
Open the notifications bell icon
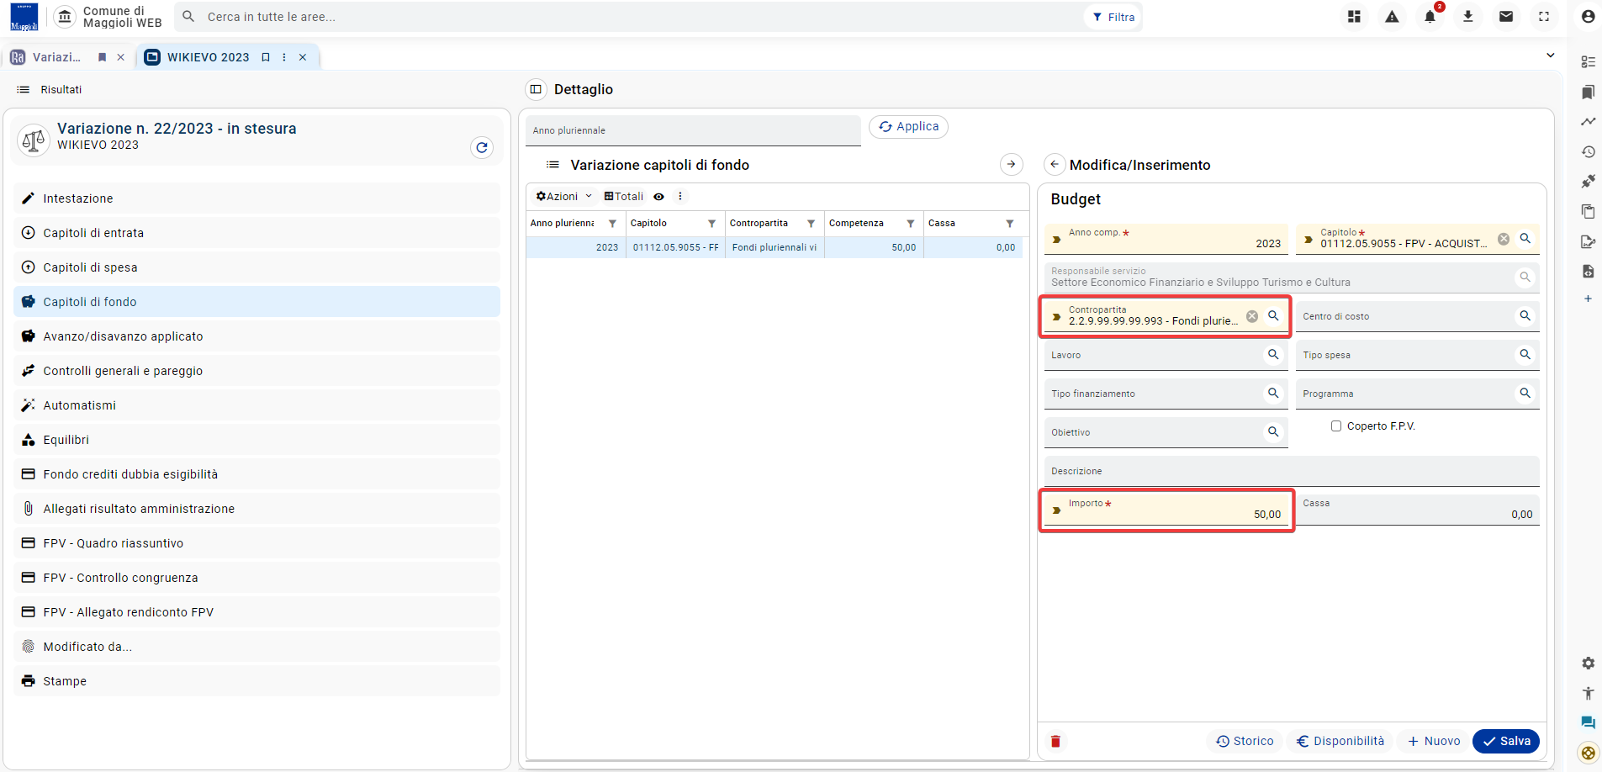coord(1430,17)
